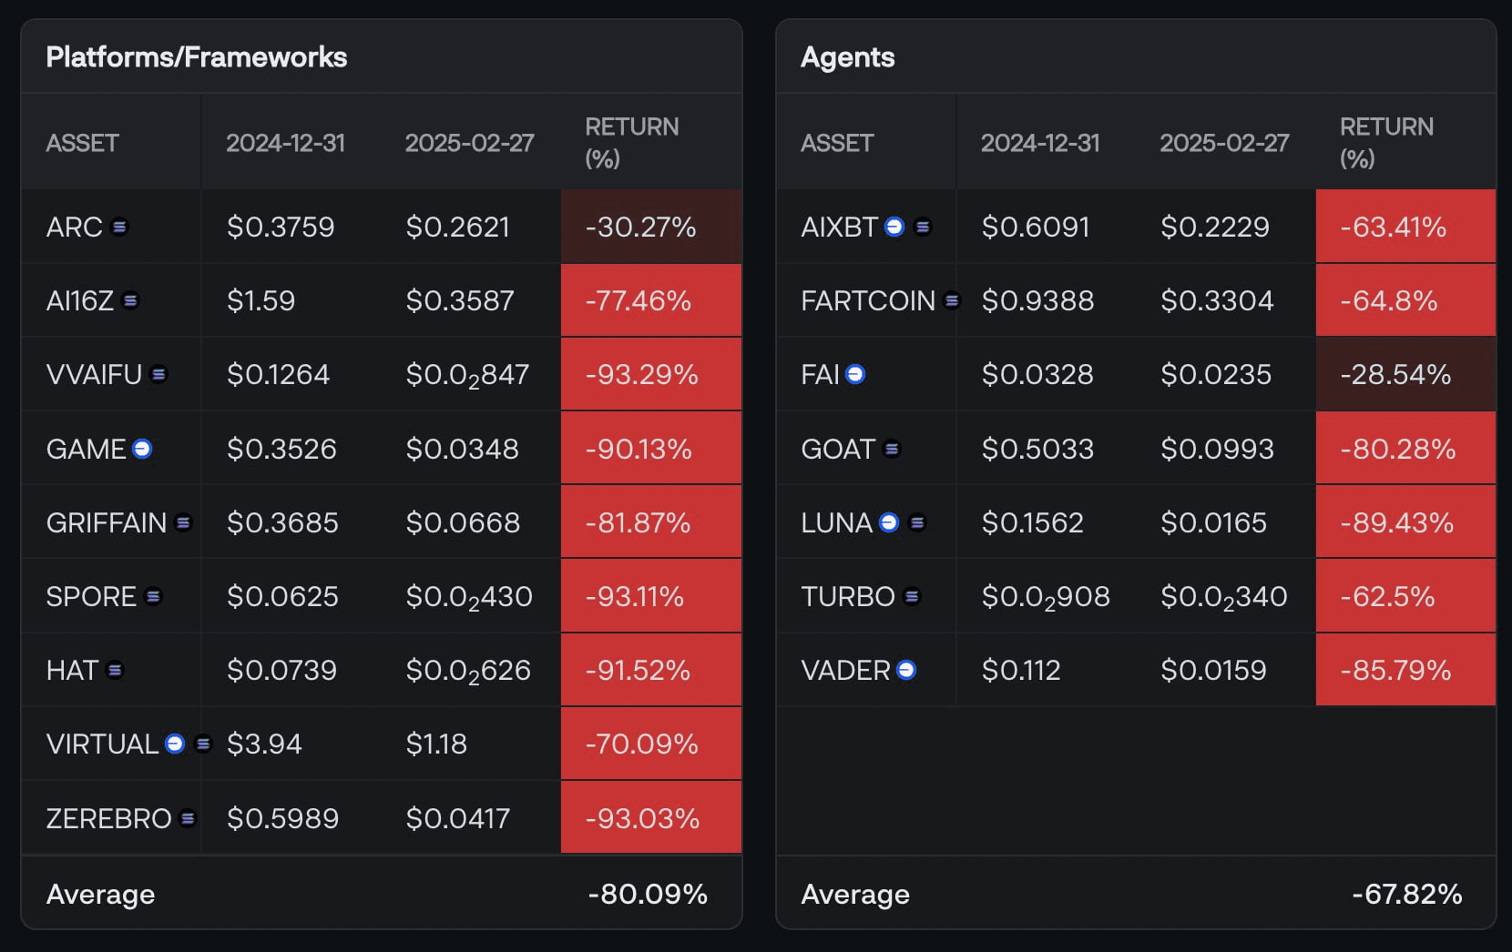Click the Solana icon next to TURBO

912,596
